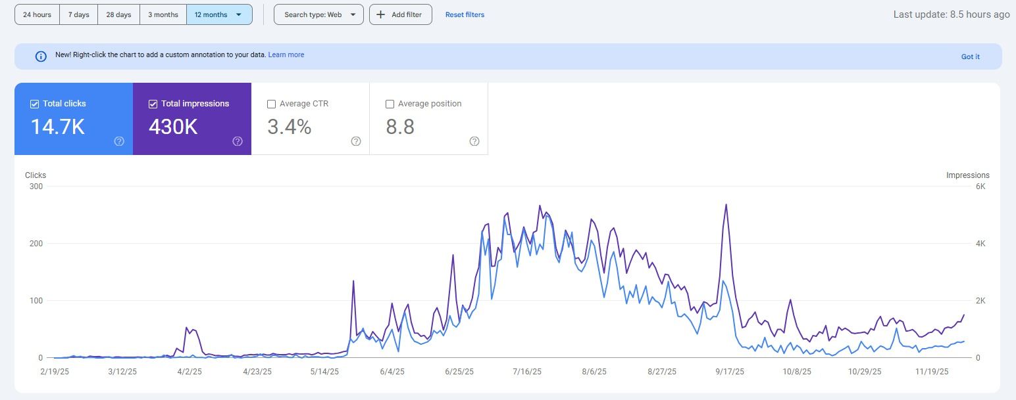Click the info icon in the annotation banner
The image size is (1016, 400).
tap(41, 56)
